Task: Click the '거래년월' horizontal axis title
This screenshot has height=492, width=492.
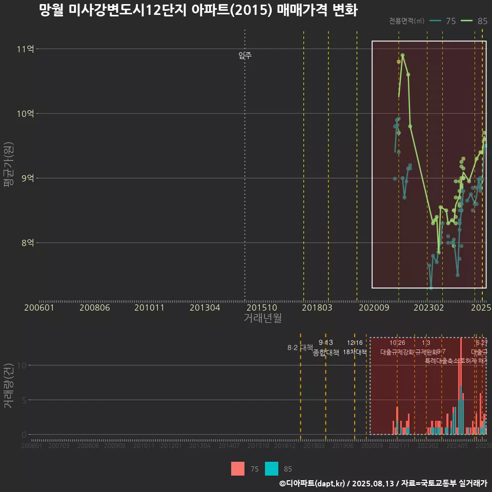Action: coord(262,318)
